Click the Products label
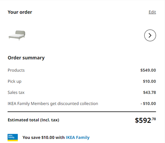Viewport: 165px width, 143px height. point(16,70)
